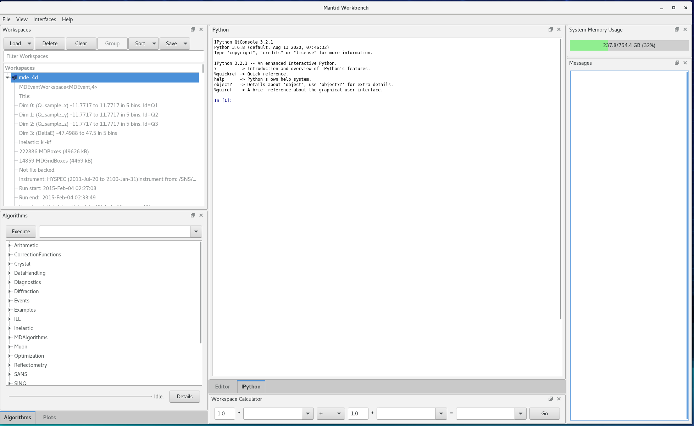Switch to the Editor tab
The width and height of the screenshot is (694, 426).
click(223, 387)
